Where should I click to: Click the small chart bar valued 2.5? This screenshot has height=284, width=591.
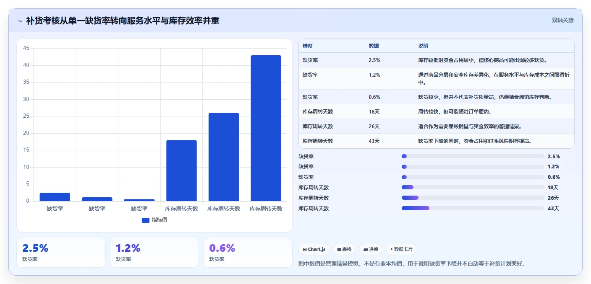click(x=55, y=197)
